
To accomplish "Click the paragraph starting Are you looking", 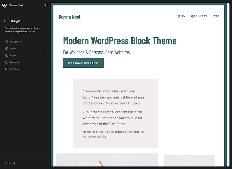I will [113, 97].
